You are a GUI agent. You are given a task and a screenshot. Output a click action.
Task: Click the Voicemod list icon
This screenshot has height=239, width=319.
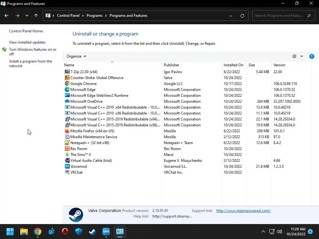67,166
